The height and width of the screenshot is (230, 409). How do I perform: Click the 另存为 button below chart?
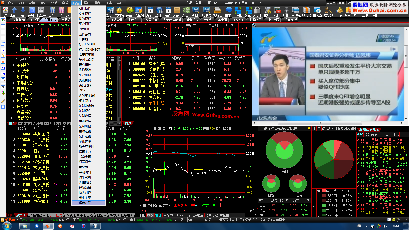pos(168,215)
